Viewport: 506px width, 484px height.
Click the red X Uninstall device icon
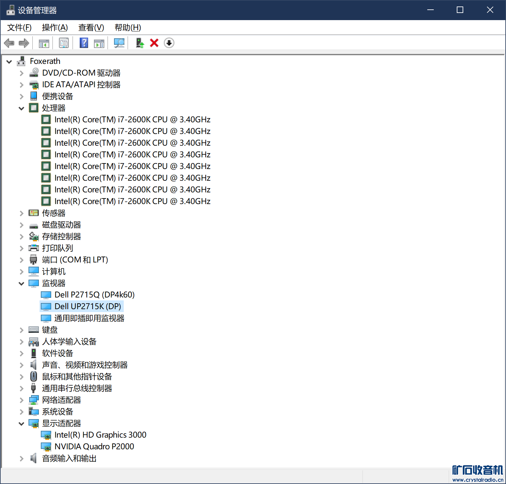[154, 43]
